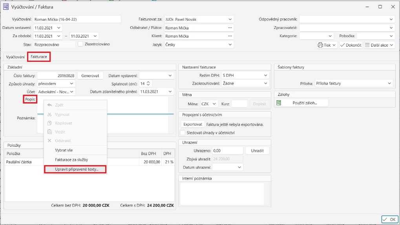The image size is (400, 225).
Task: Confirm with the OK button
Action: point(389,219)
